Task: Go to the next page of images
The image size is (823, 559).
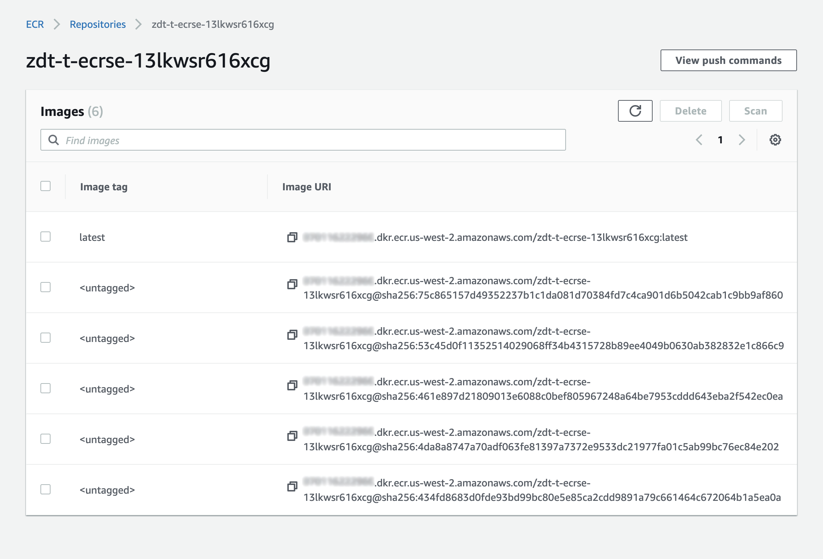Action: [742, 140]
